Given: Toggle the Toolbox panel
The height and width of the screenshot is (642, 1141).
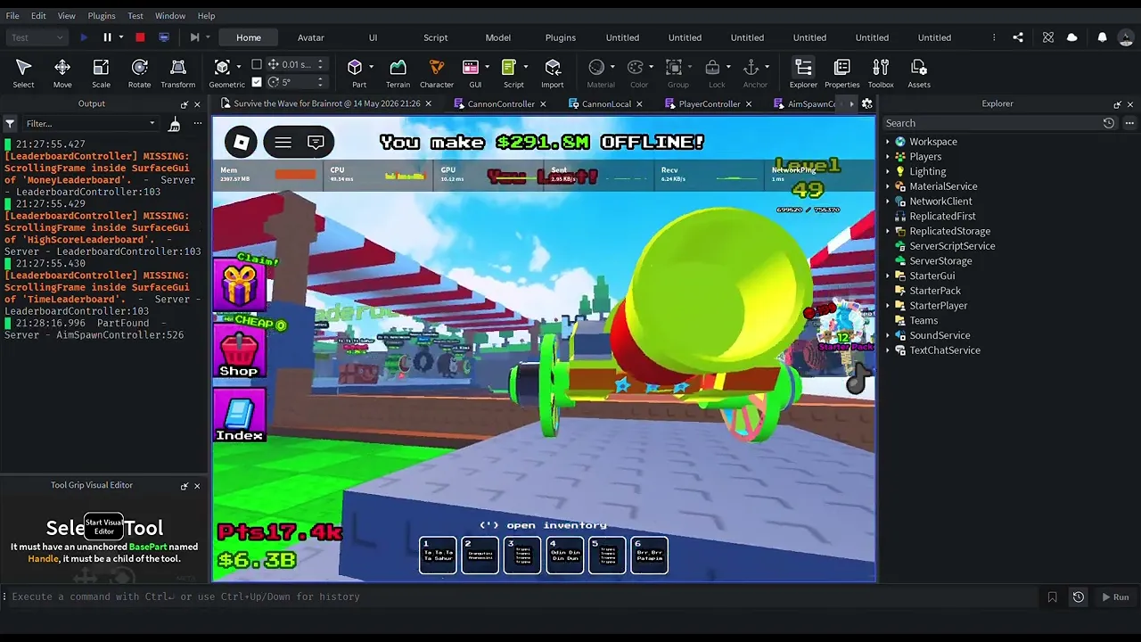Looking at the screenshot, I should click(x=881, y=73).
